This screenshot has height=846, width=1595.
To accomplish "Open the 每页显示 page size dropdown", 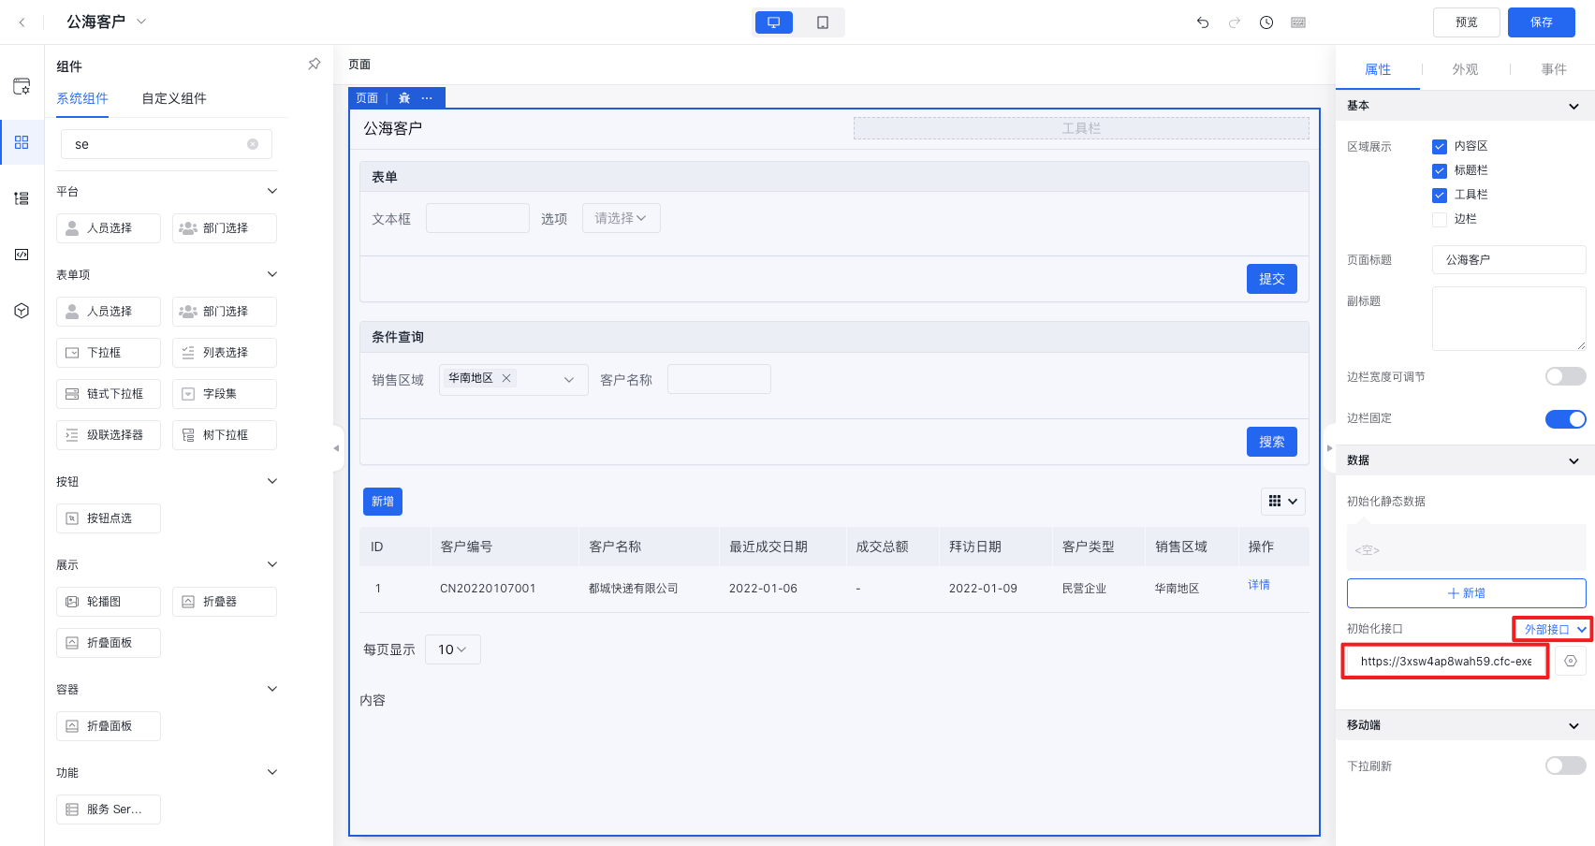I will coord(453,649).
